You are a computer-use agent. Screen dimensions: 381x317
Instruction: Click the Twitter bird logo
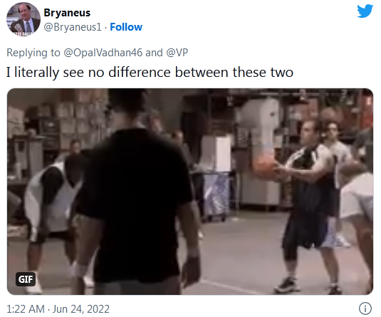[x=365, y=11]
